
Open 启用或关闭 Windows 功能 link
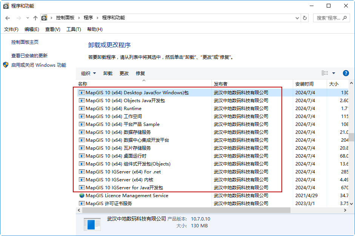pyautogui.click(x=39, y=65)
